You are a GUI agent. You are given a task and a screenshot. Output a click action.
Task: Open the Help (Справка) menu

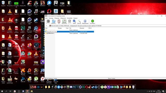(x=75, y=18)
